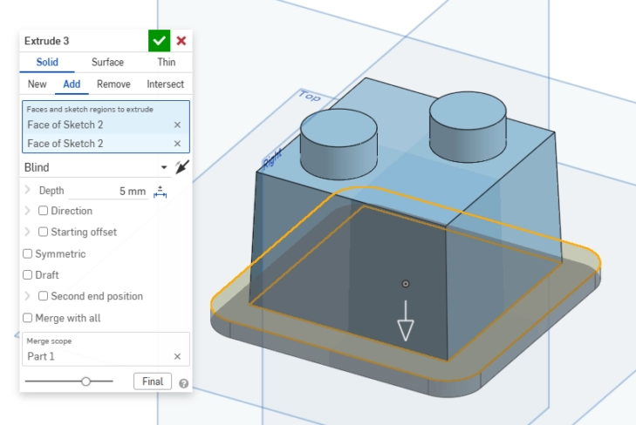Expand the Second end position chevron

coord(28,296)
